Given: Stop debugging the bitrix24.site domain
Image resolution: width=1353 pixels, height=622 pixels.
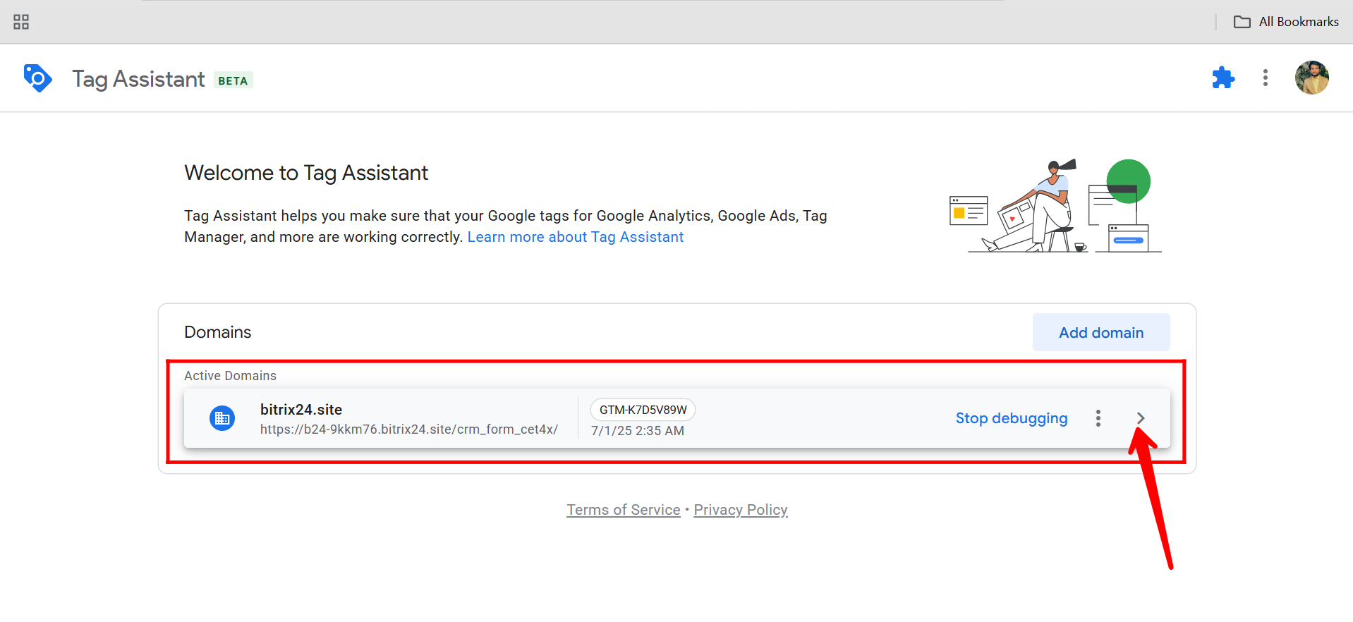Looking at the screenshot, I should click(1012, 418).
